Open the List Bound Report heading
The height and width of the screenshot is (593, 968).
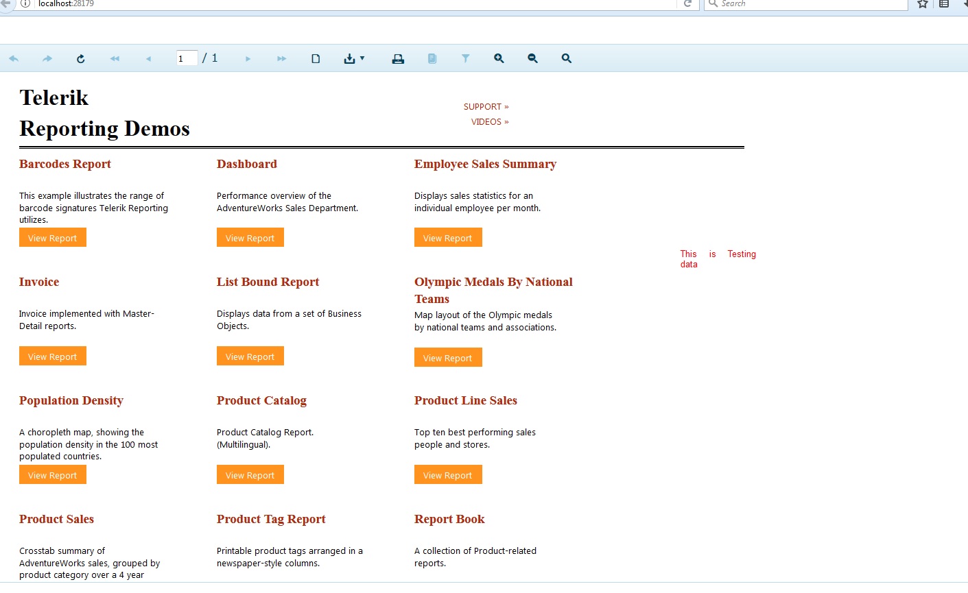[x=268, y=282]
